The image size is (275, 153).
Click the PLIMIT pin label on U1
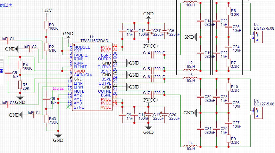[x=80, y=67]
